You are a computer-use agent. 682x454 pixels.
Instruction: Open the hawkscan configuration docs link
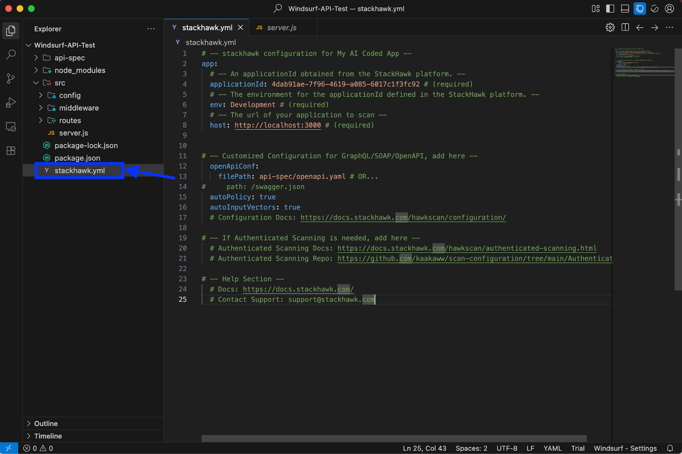(x=403, y=218)
